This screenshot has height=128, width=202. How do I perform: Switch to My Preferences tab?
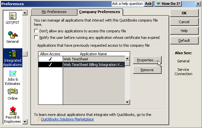[x=54, y=12]
